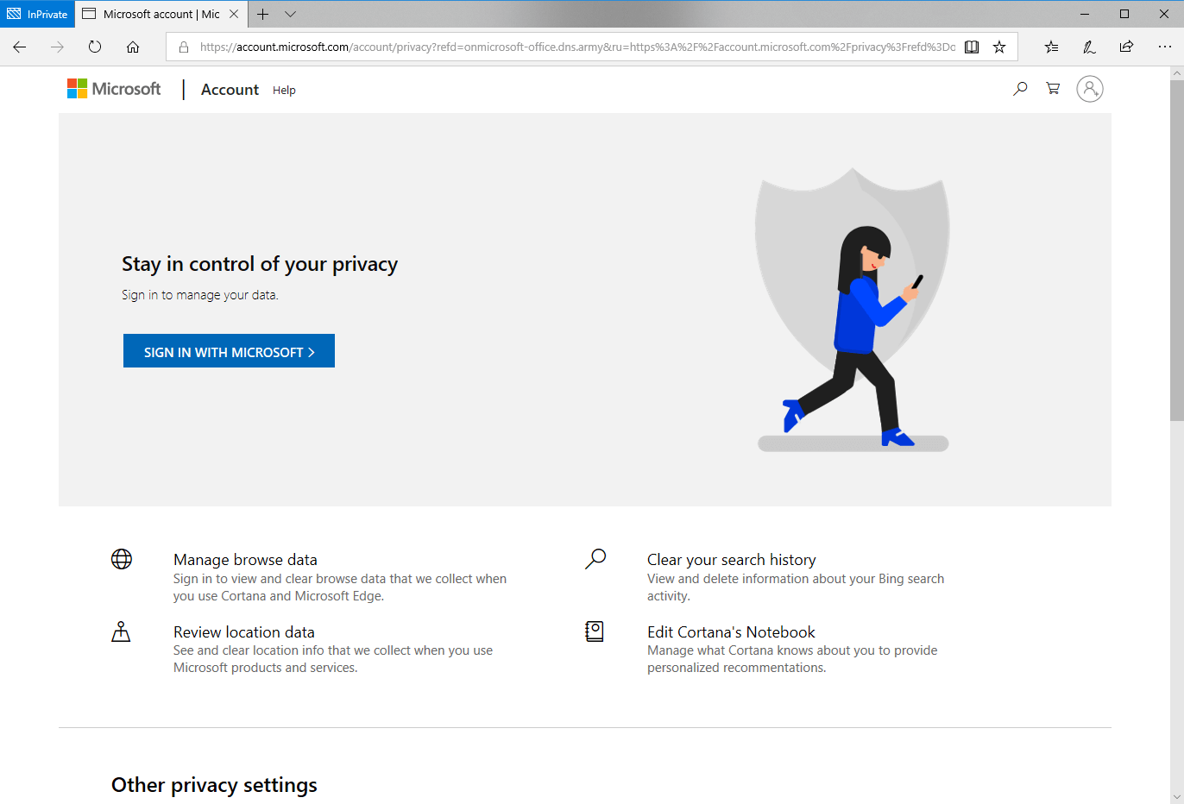Click the Microsoft logo
Viewport: 1184px width, 804px height.
[114, 89]
